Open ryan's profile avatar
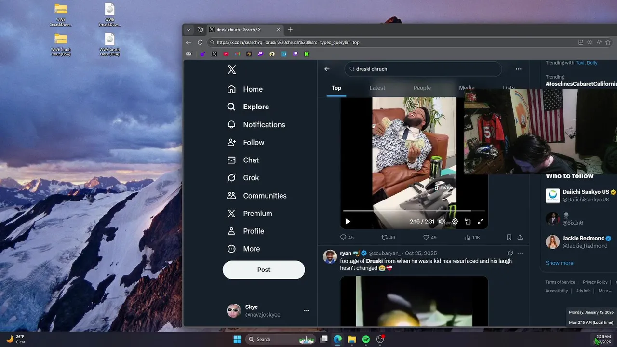617x347 pixels. (x=330, y=256)
